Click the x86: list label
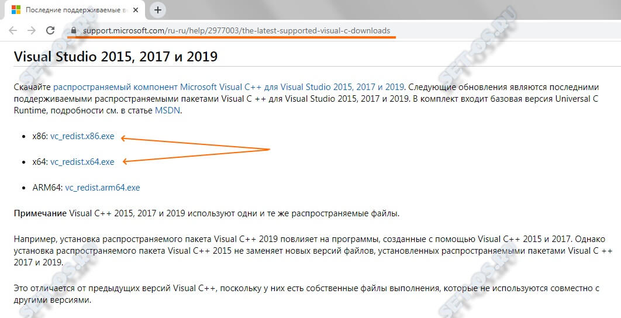 pos(40,136)
